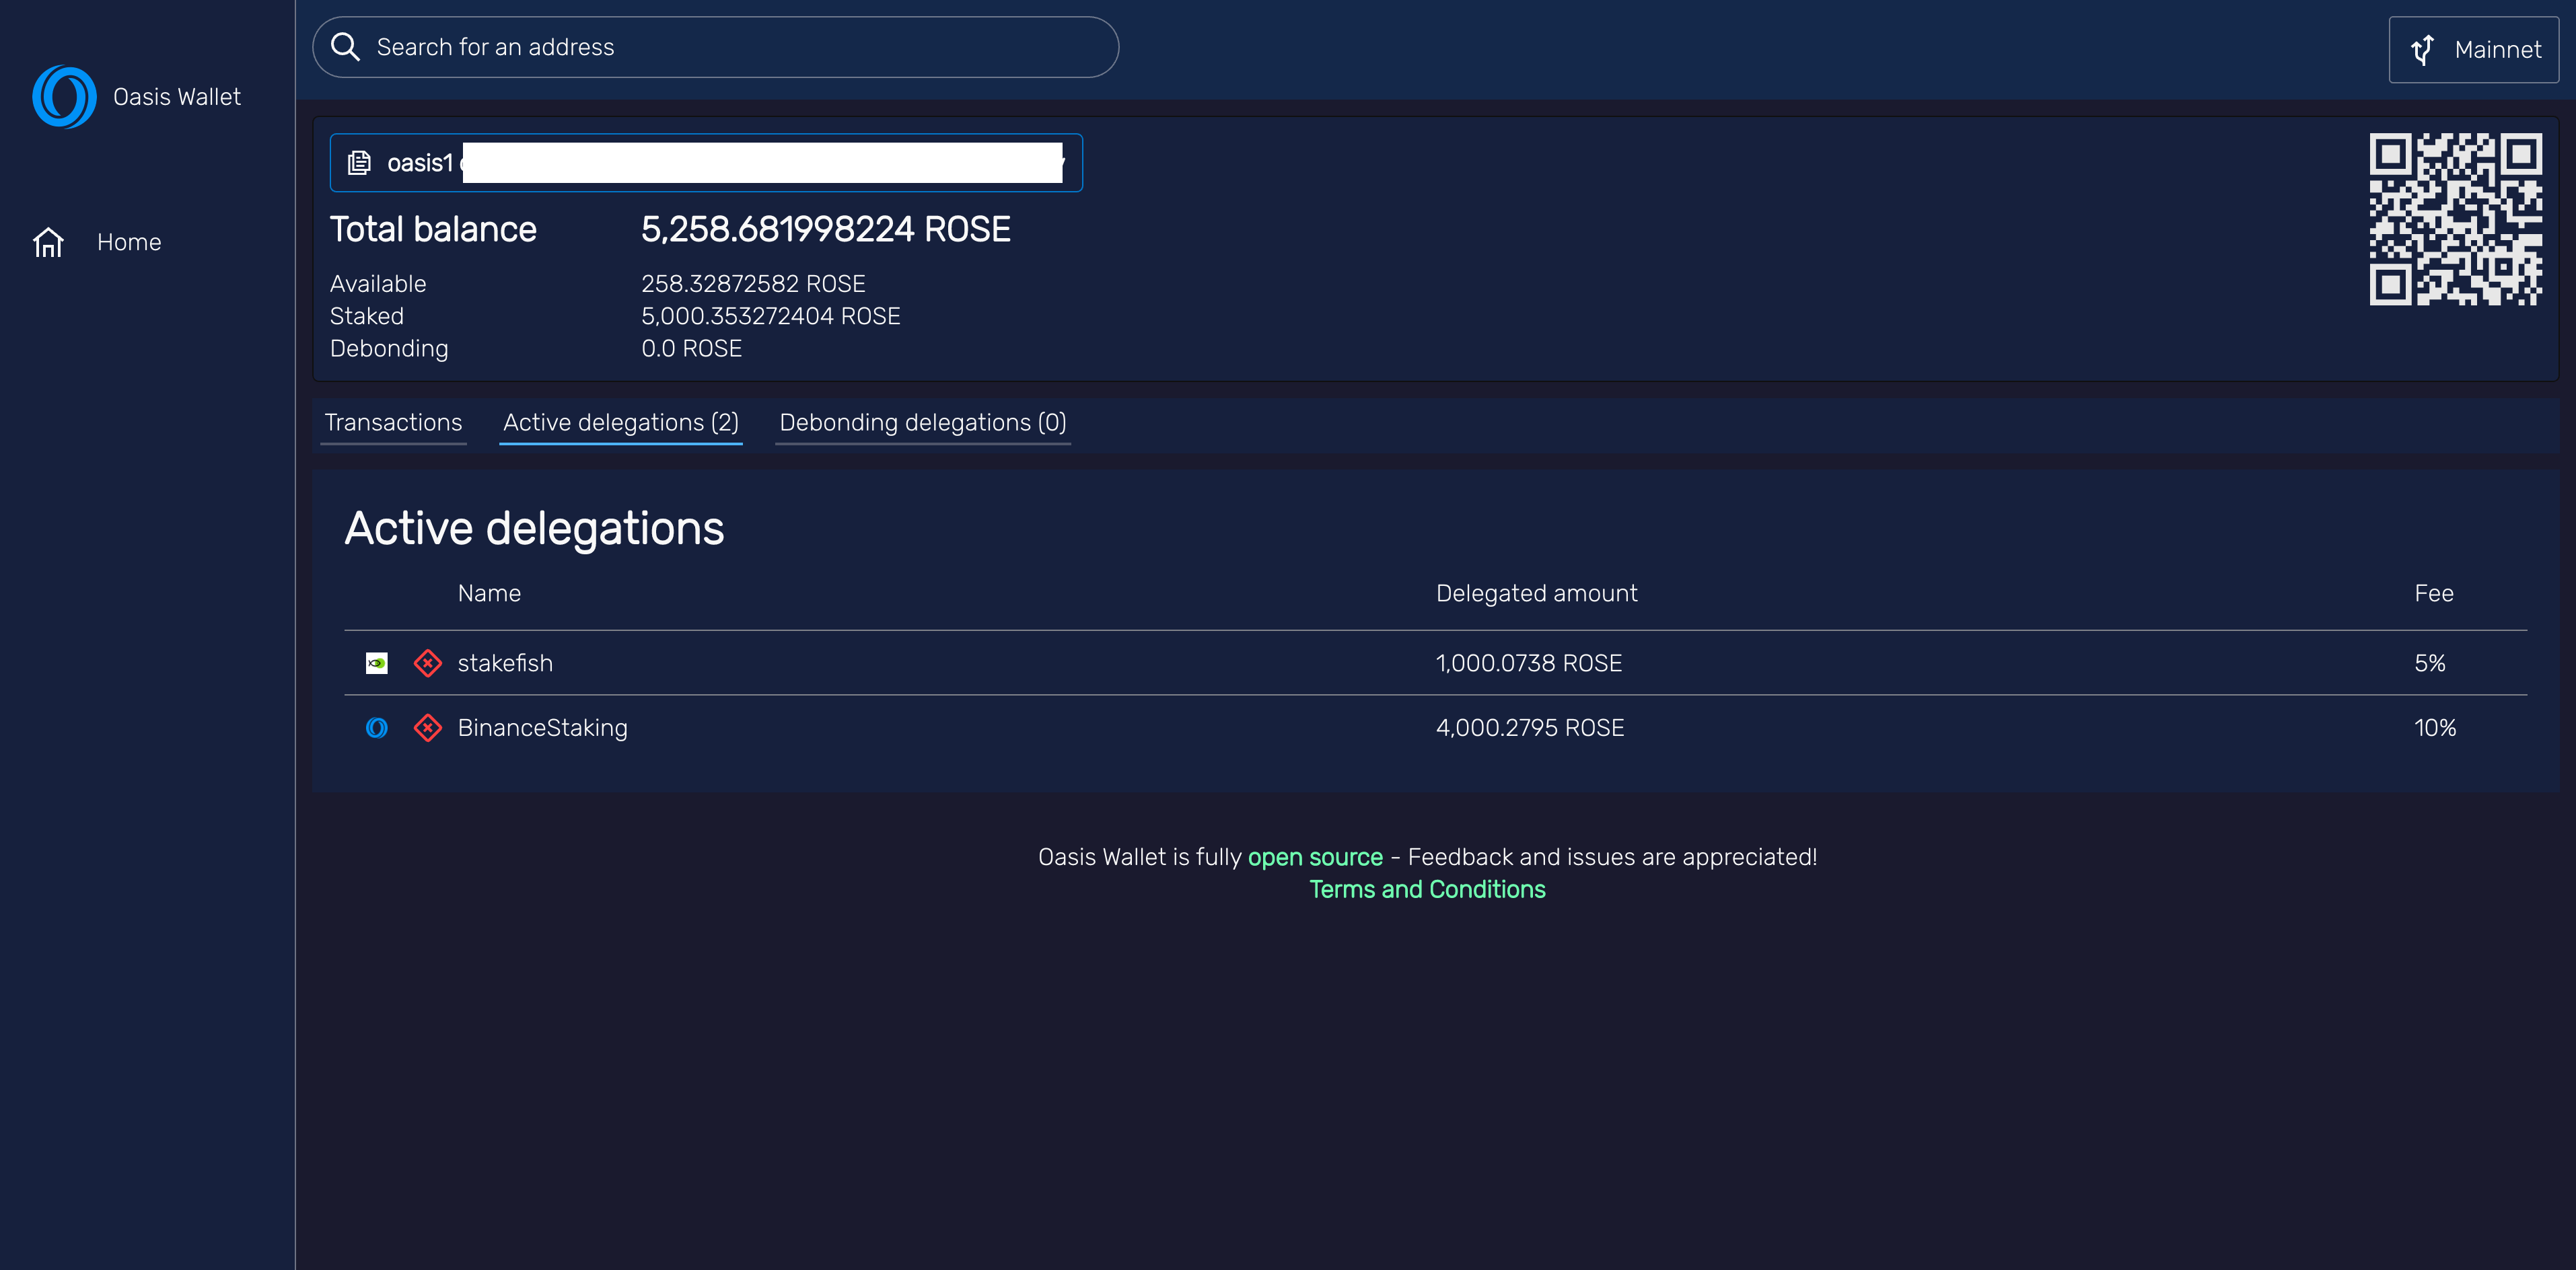Expand the stakefish delegation row
This screenshot has height=1270, width=2576.
point(1000,663)
